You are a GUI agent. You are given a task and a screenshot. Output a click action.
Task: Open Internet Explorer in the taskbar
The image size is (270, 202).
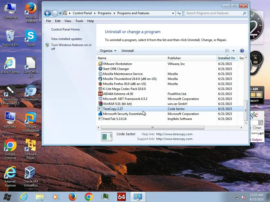(x=23, y=197)
